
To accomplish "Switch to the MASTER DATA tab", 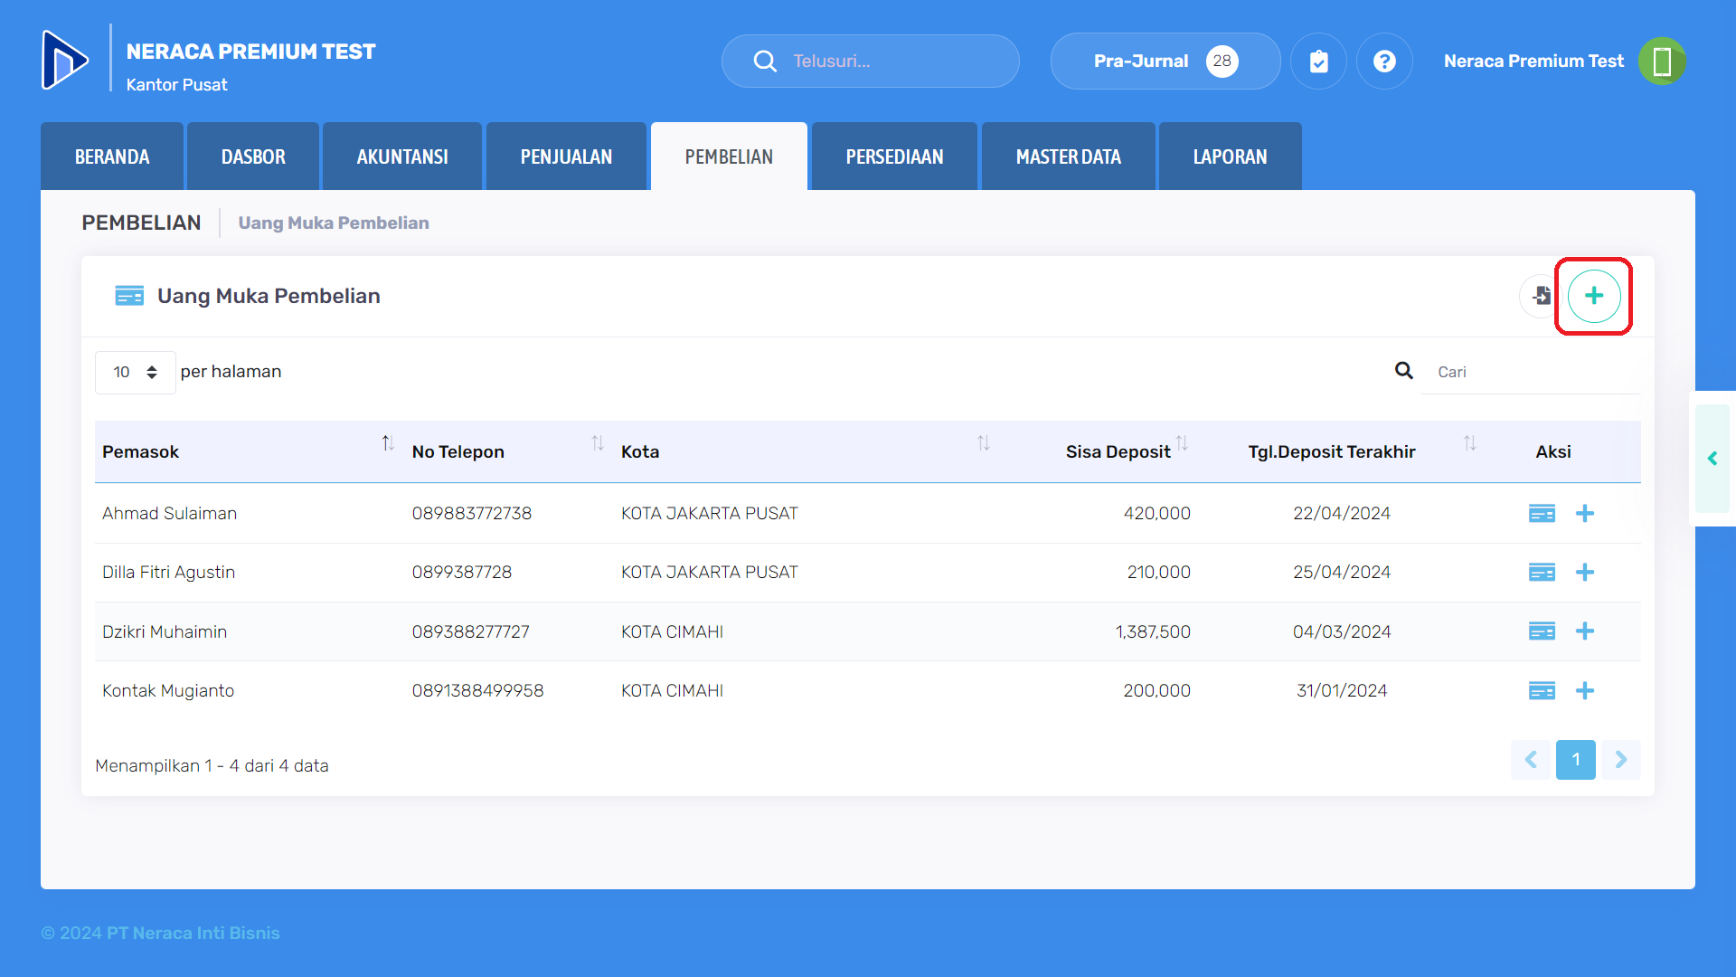I will (x=1068, y=157).
